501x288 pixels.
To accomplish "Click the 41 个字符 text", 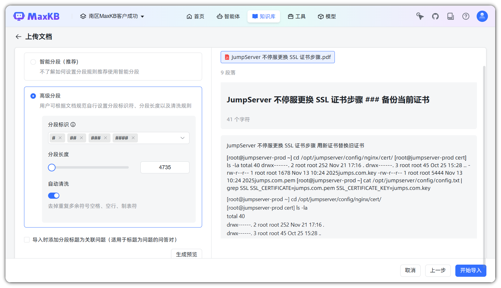I will click(x=238, y=119).
